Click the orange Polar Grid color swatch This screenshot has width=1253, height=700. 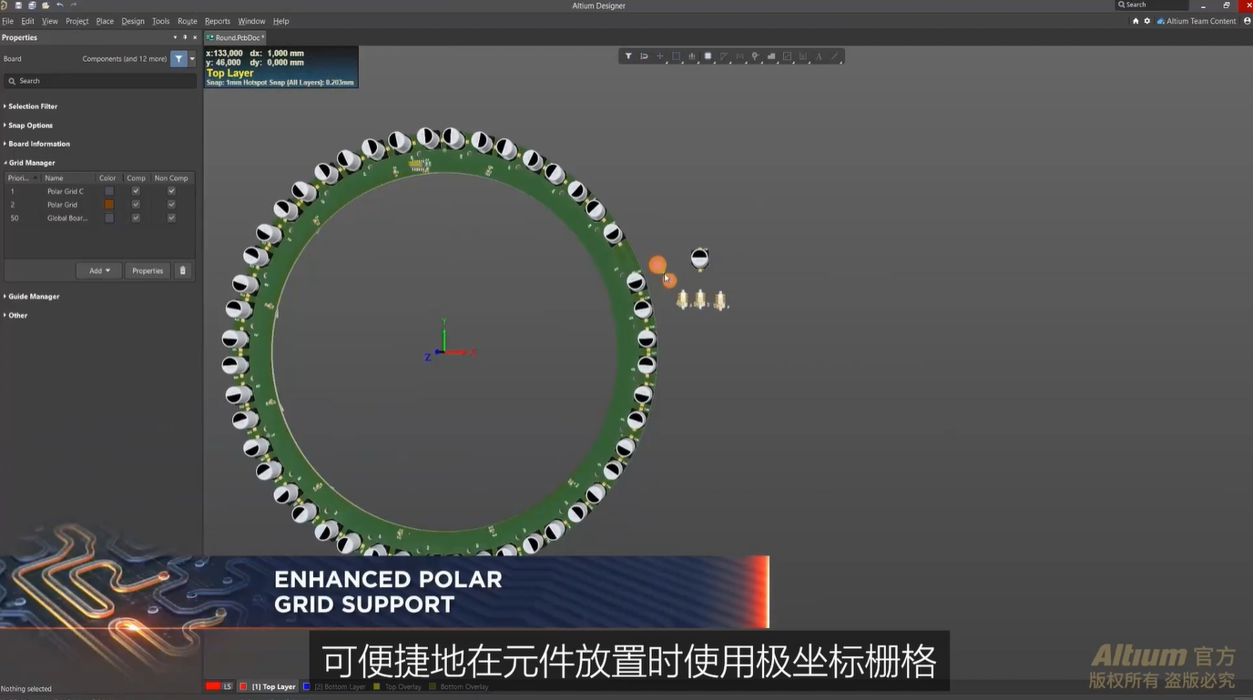coord(109,205)
